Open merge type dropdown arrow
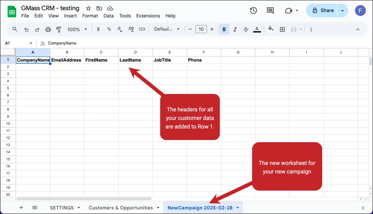Image resolution: width=373 pixels, height=214 pixels. click(301, 30)
